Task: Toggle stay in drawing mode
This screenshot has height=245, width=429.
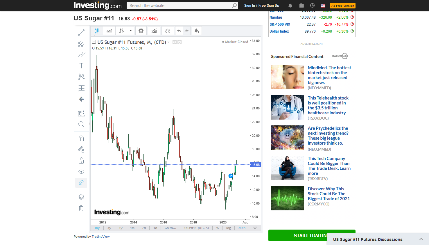Action: click(x=81, y=149)
